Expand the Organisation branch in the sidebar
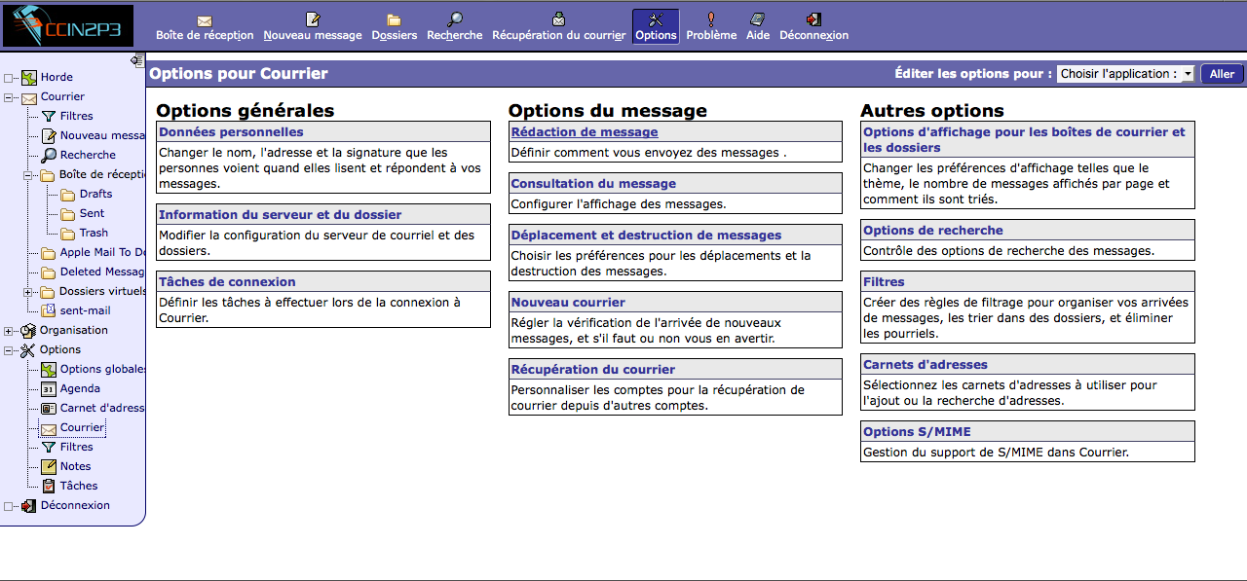The image size is (1247, 581). click(x=10, y=331)
